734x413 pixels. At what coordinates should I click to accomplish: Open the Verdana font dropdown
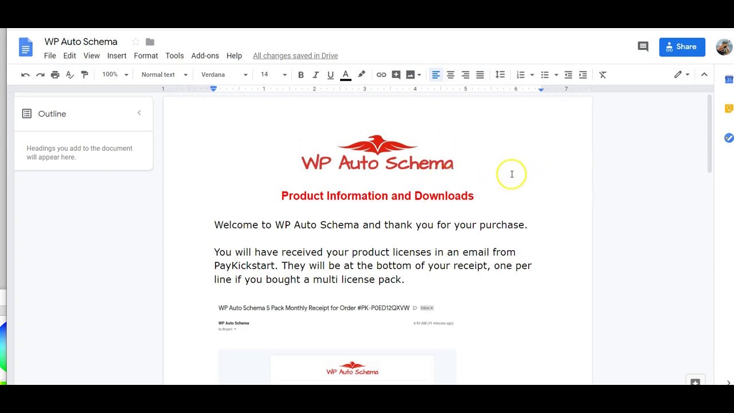[x=224, y=75]
